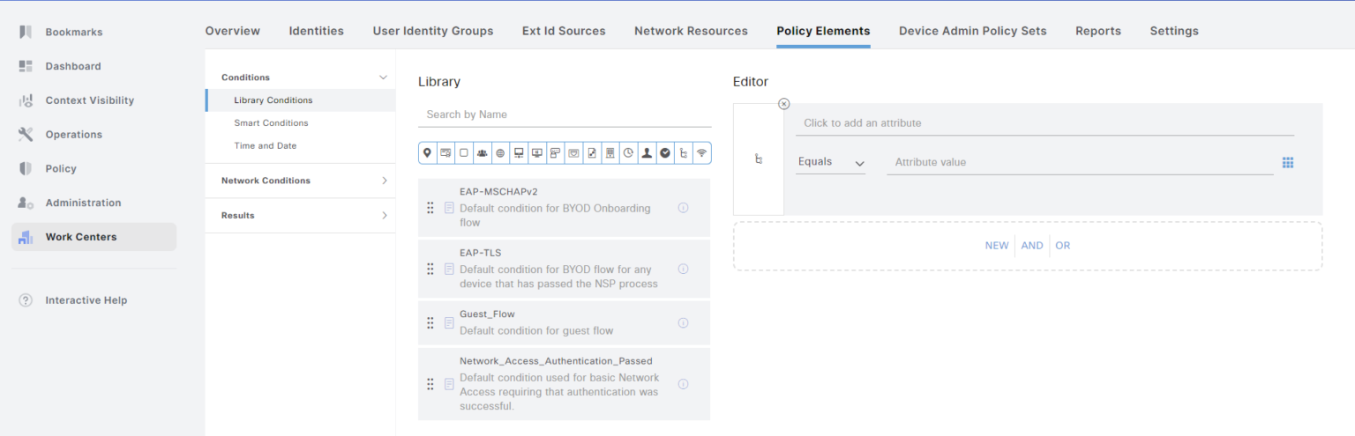This screenshot has height=436, width=1355.
Task: Filter library by clock icon
Action: click(628, 153)
